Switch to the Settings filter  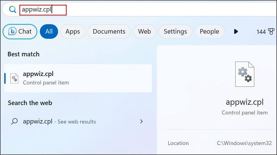175,31
